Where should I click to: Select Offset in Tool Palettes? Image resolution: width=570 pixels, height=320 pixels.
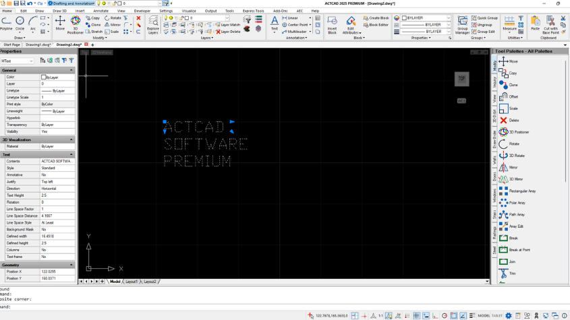(509, 96)
